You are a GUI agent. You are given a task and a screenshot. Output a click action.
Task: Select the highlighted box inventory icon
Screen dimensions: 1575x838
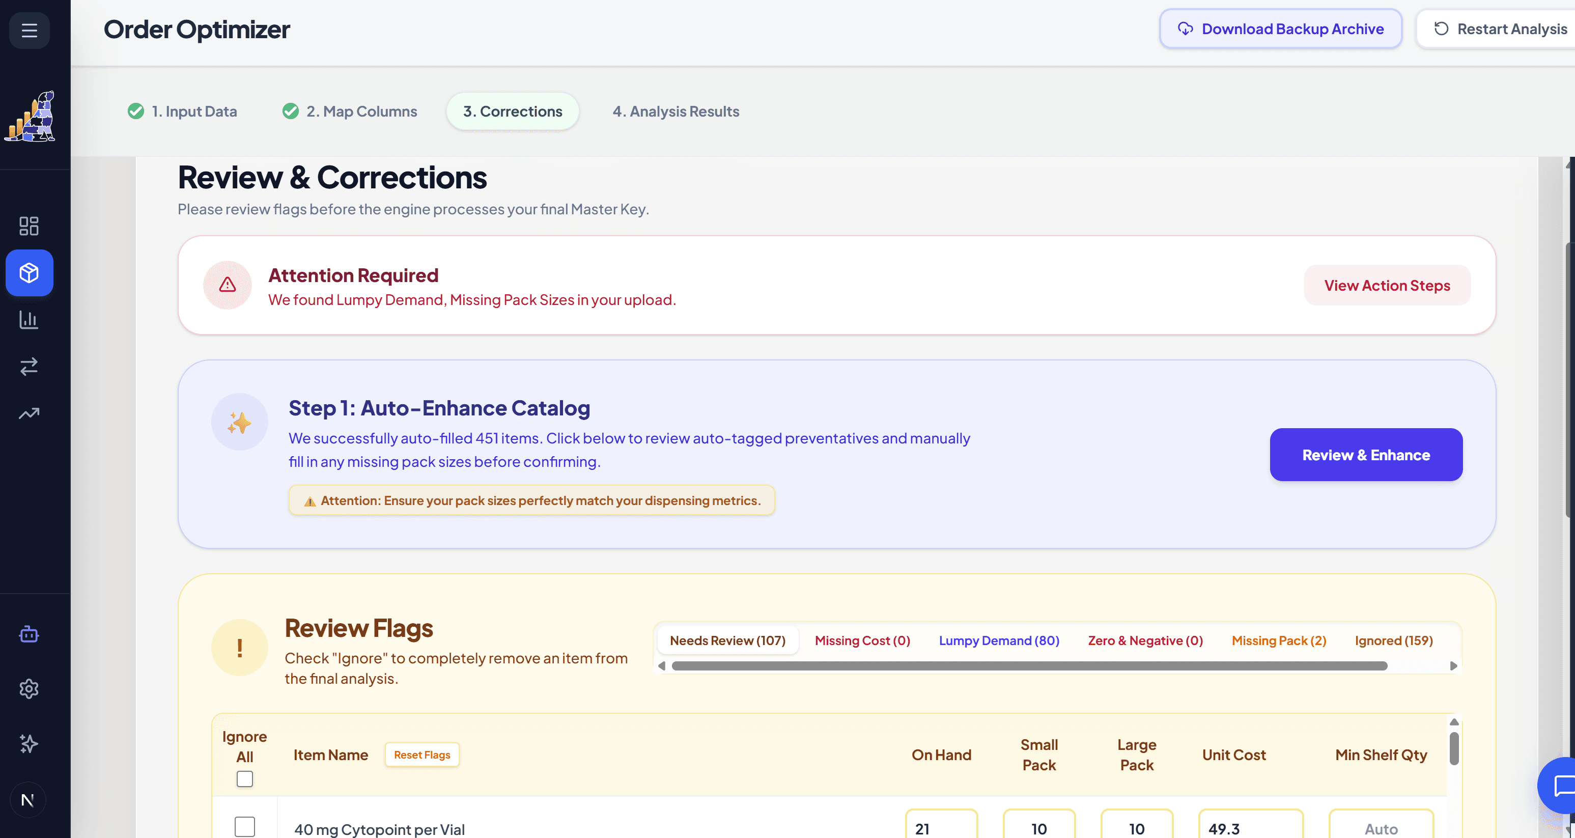tap(30, 273)
